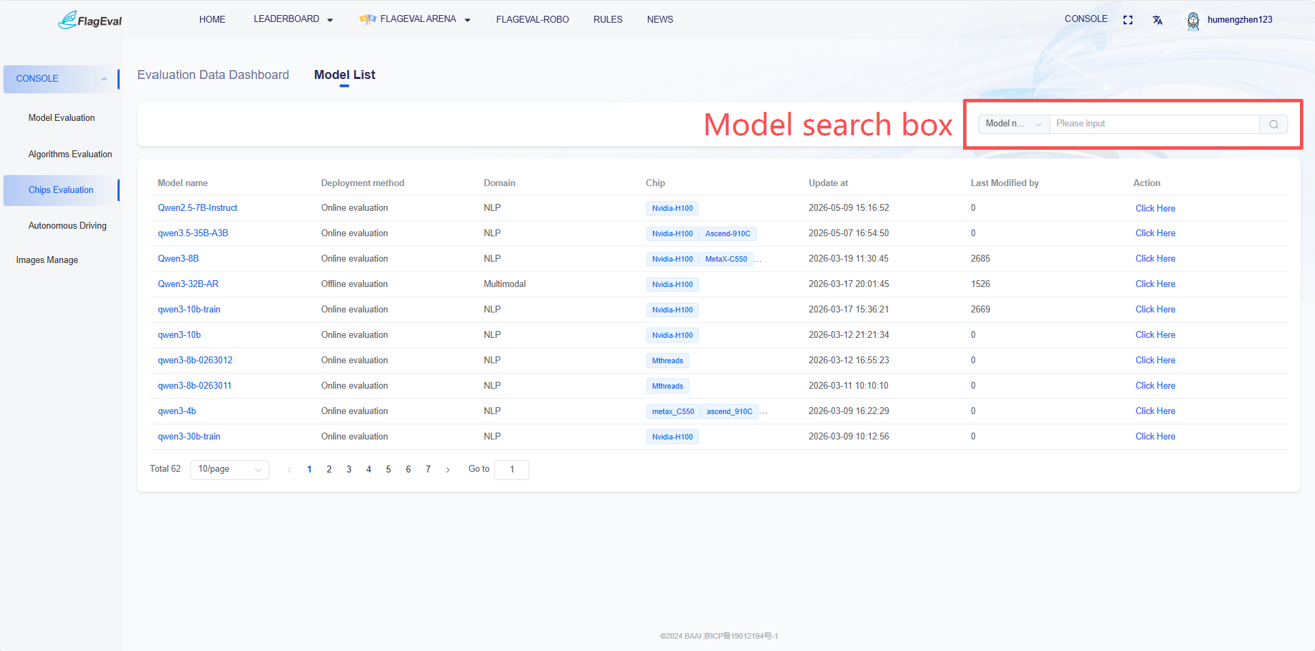
Task: Go to next page arrow
Action: click(x=448, y=470)
